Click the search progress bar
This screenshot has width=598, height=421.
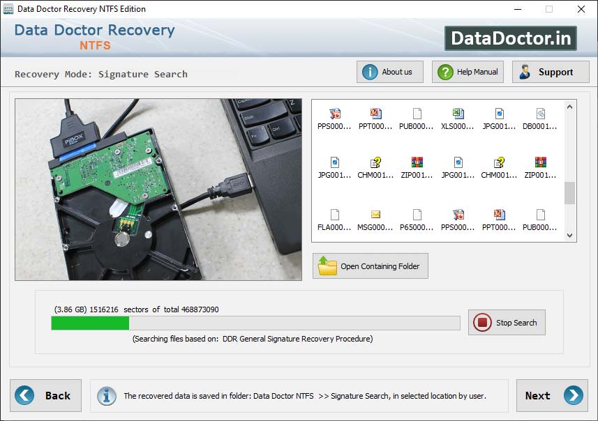(254, 323)
